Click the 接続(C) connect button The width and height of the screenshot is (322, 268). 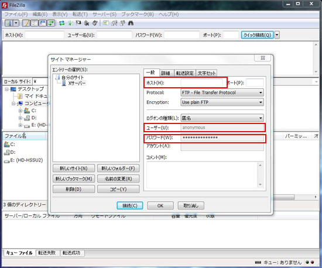(x=130, y=205)
